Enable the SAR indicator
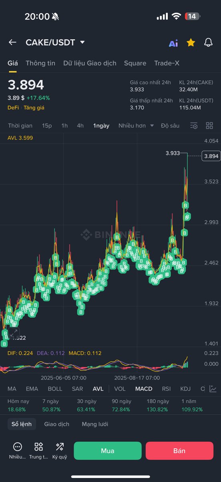221x482 pixels. click(77, 389)
